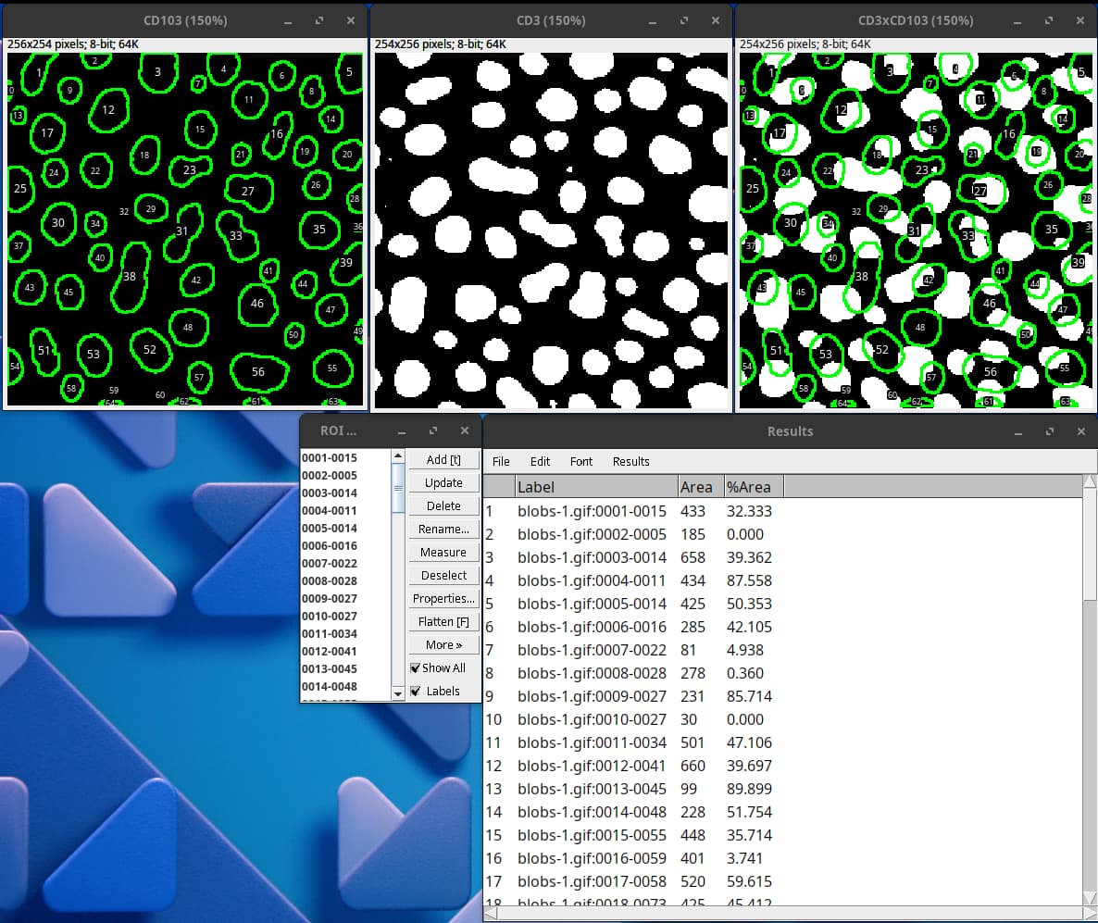Close the CD103 image window
This screenshot has height=923, width=1098.
click(350, 20)
